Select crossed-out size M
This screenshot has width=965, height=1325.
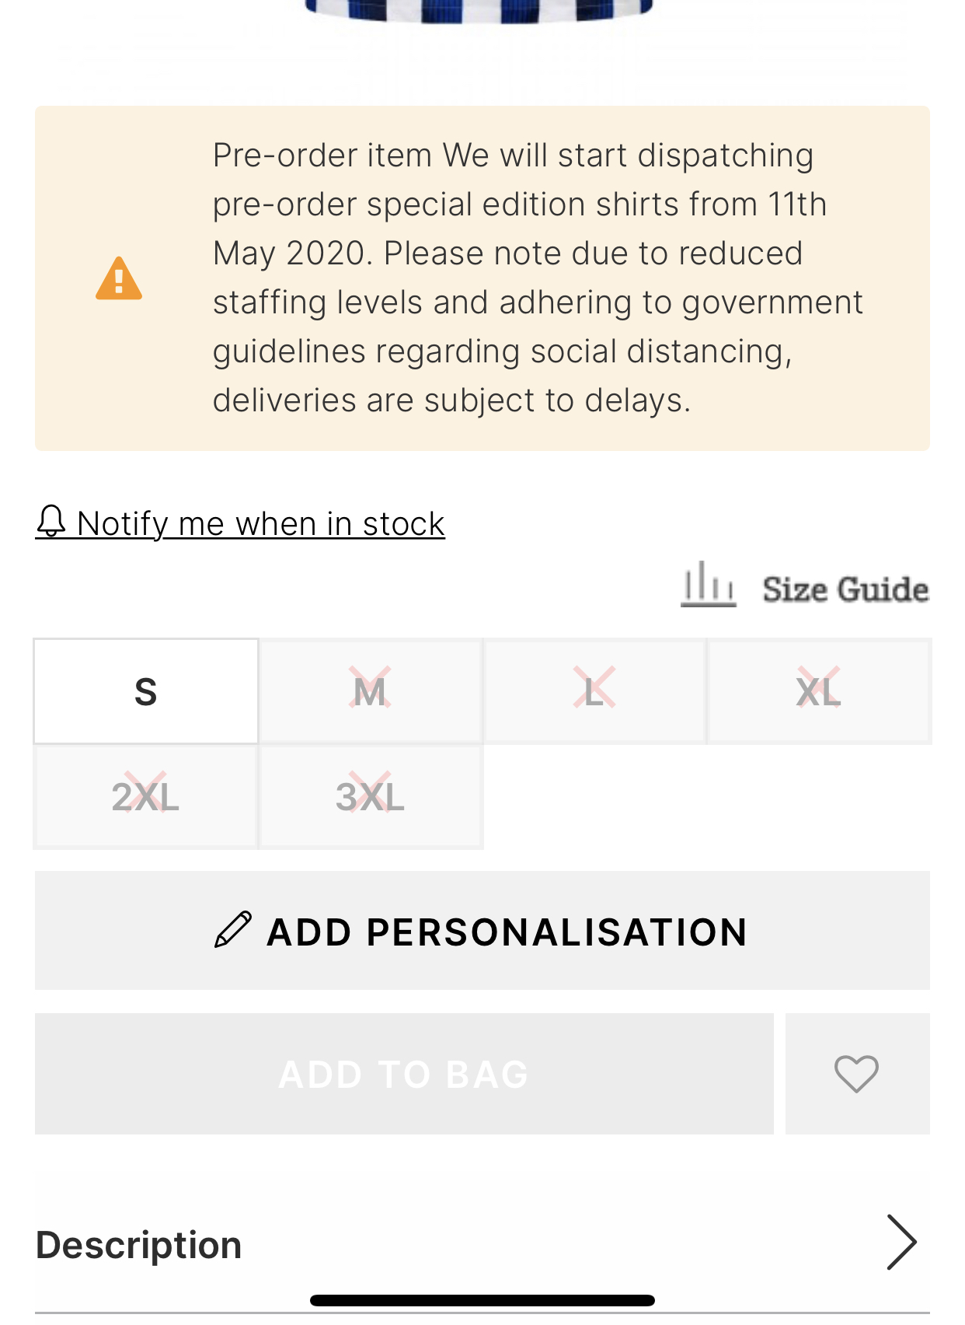tap(370, 691)
